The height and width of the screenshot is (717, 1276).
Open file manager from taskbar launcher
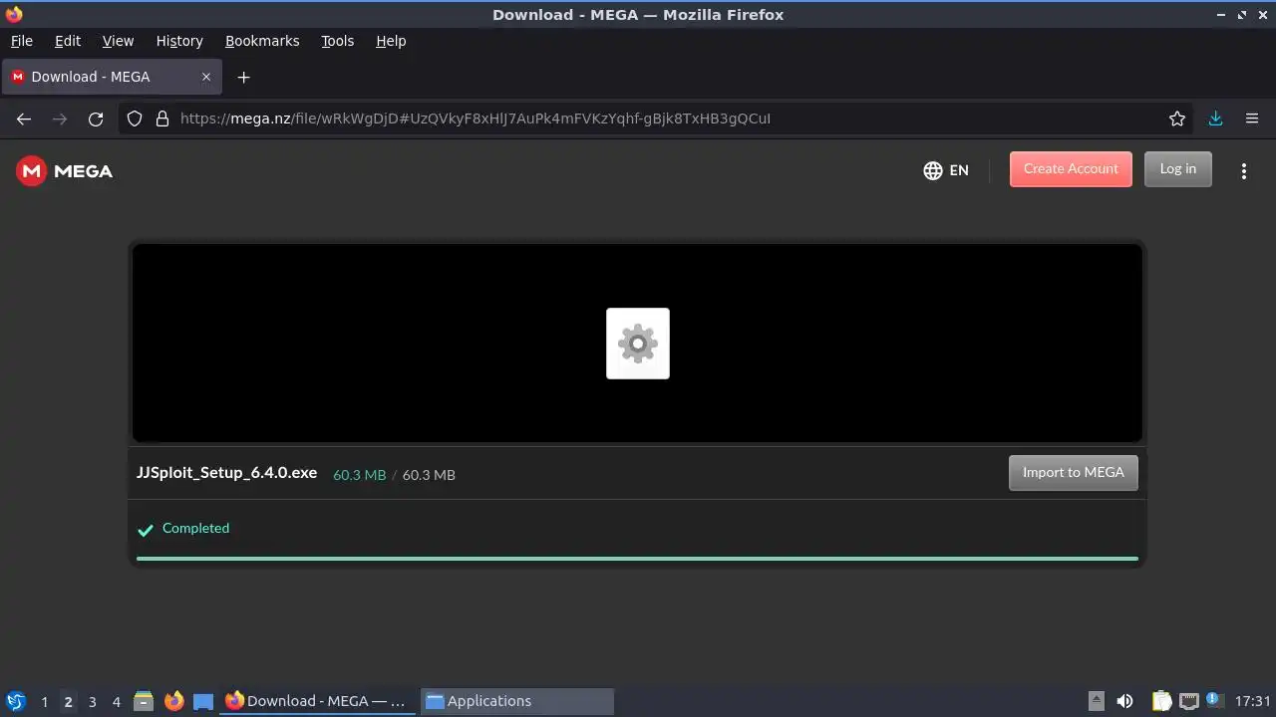coord(144,701)
